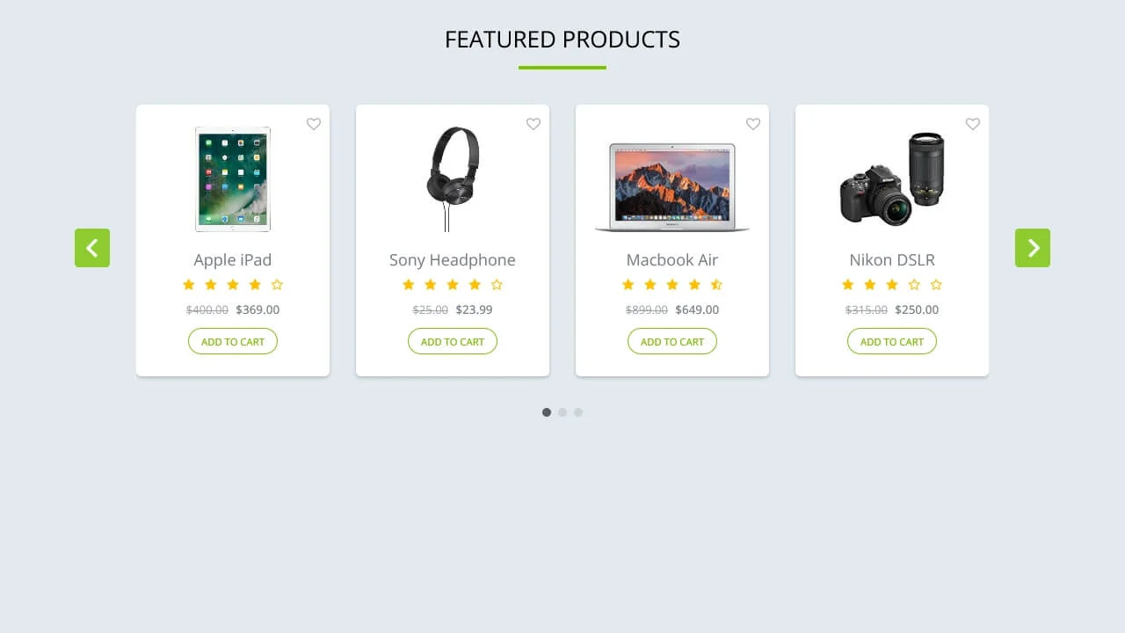Click the unfilled fourth star for Nikon DSLR

914,284
